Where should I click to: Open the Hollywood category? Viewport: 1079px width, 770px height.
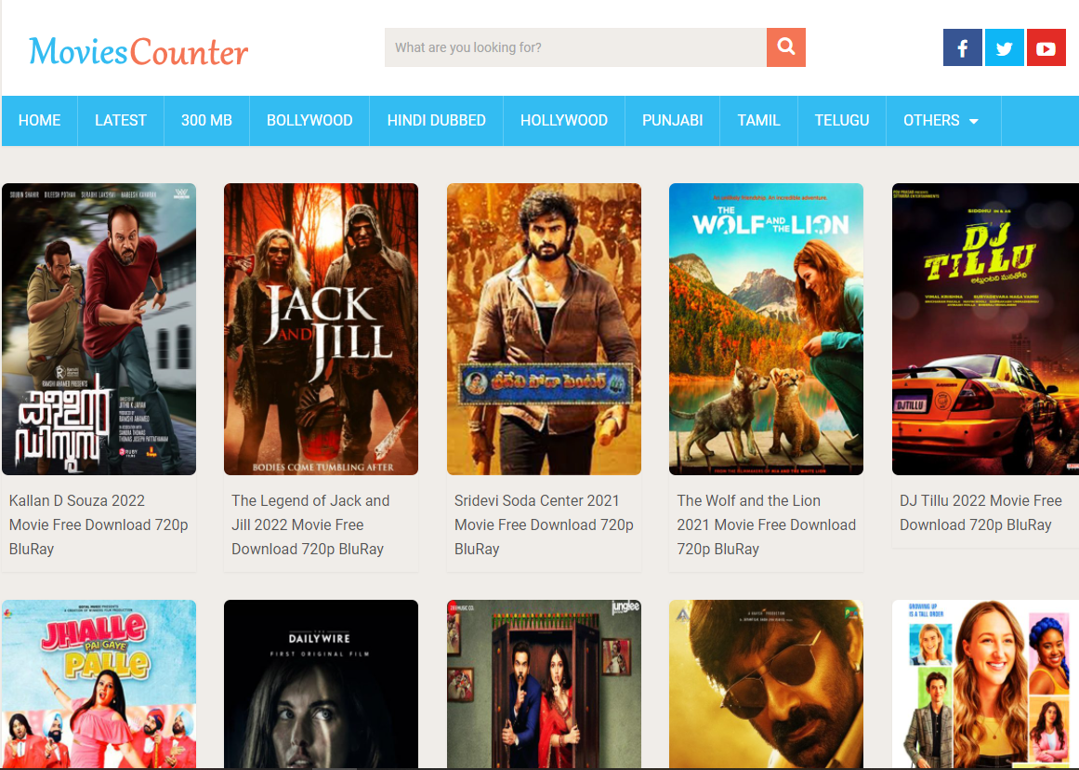(563, 121)
